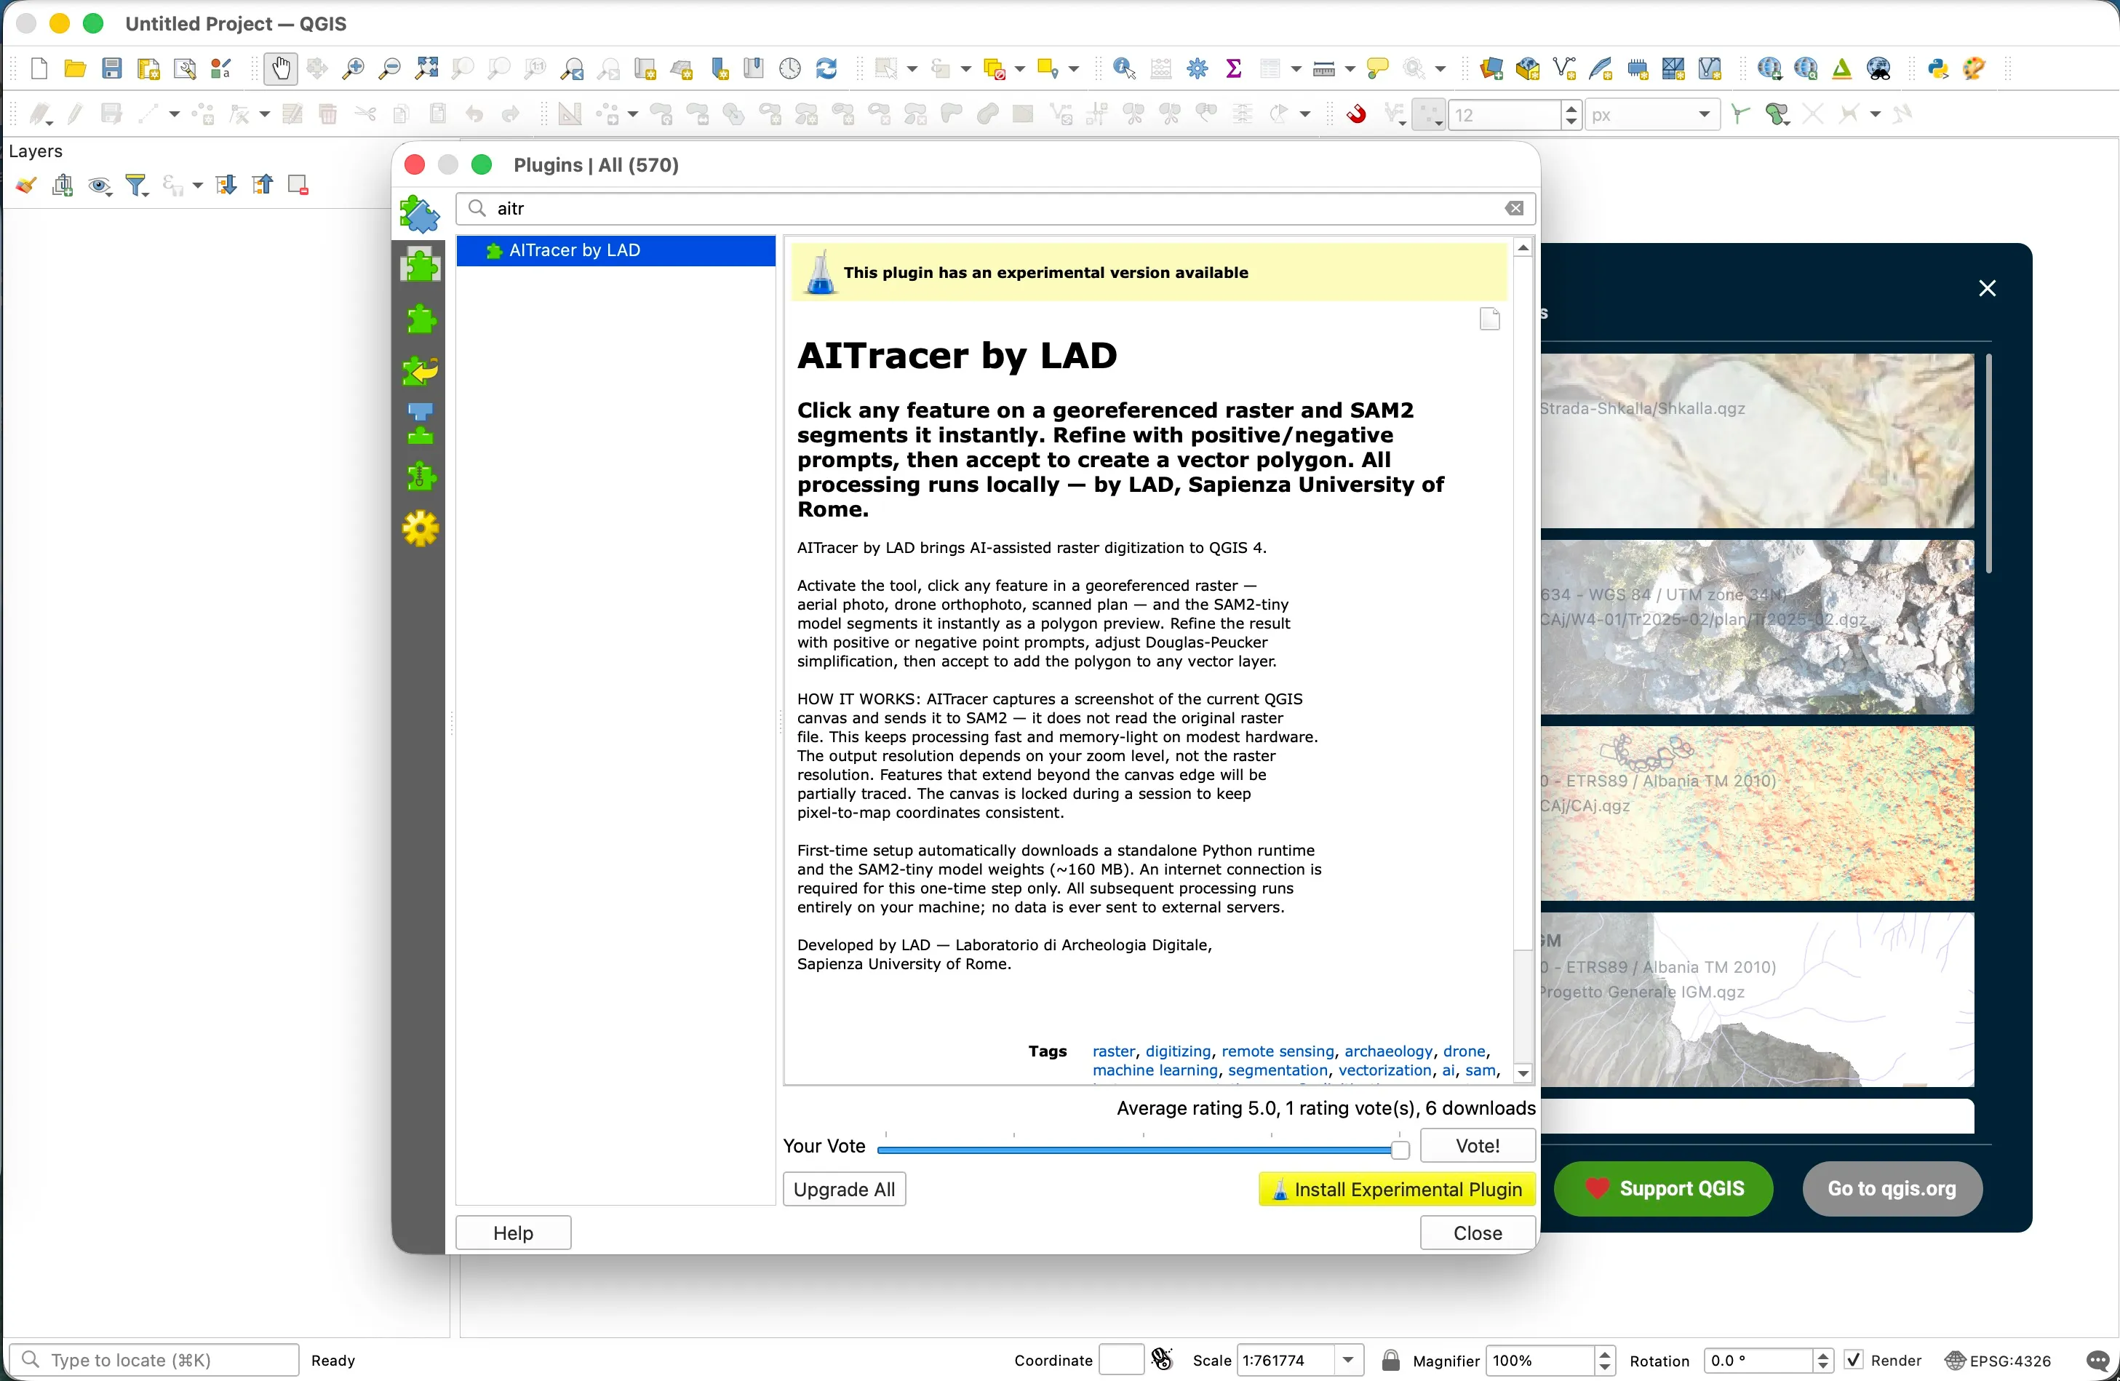The image size is (2120, 1381).
Task: Click Install Experimental Plugin button
Action: tap(1398, 1190)
